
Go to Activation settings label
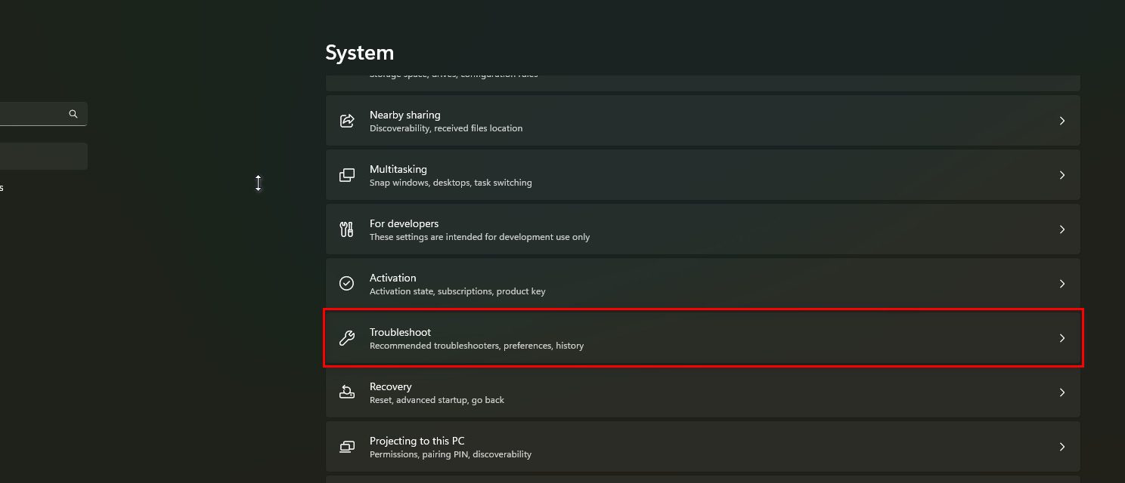(x=392, y=278)
